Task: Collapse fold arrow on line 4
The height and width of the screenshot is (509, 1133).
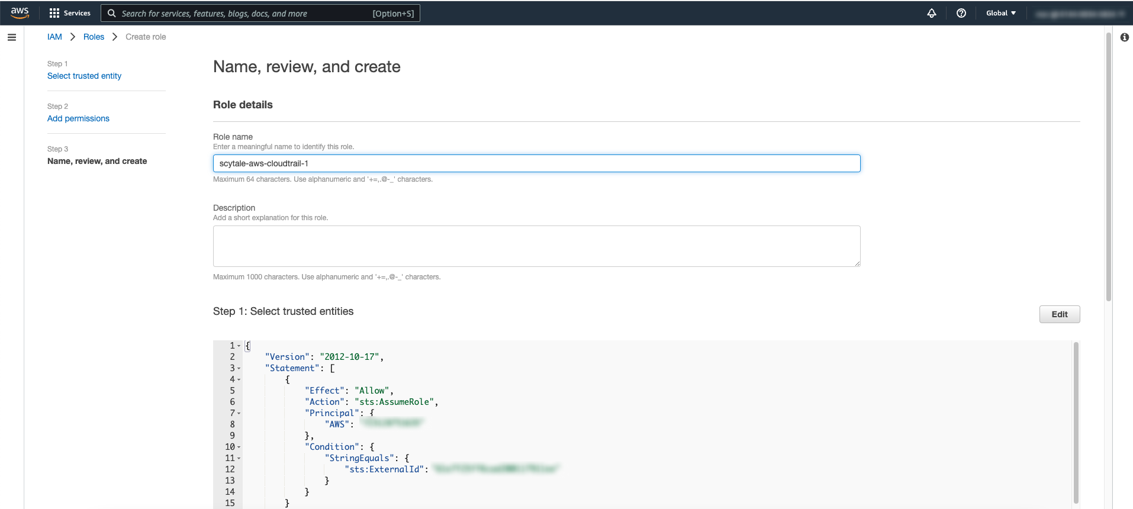Action: pyautogui.click(x=239, y=379)
